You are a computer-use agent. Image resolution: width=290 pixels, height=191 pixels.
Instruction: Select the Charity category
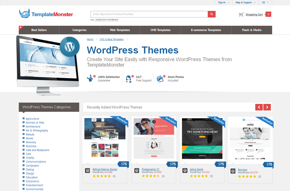tap(30, 158)
